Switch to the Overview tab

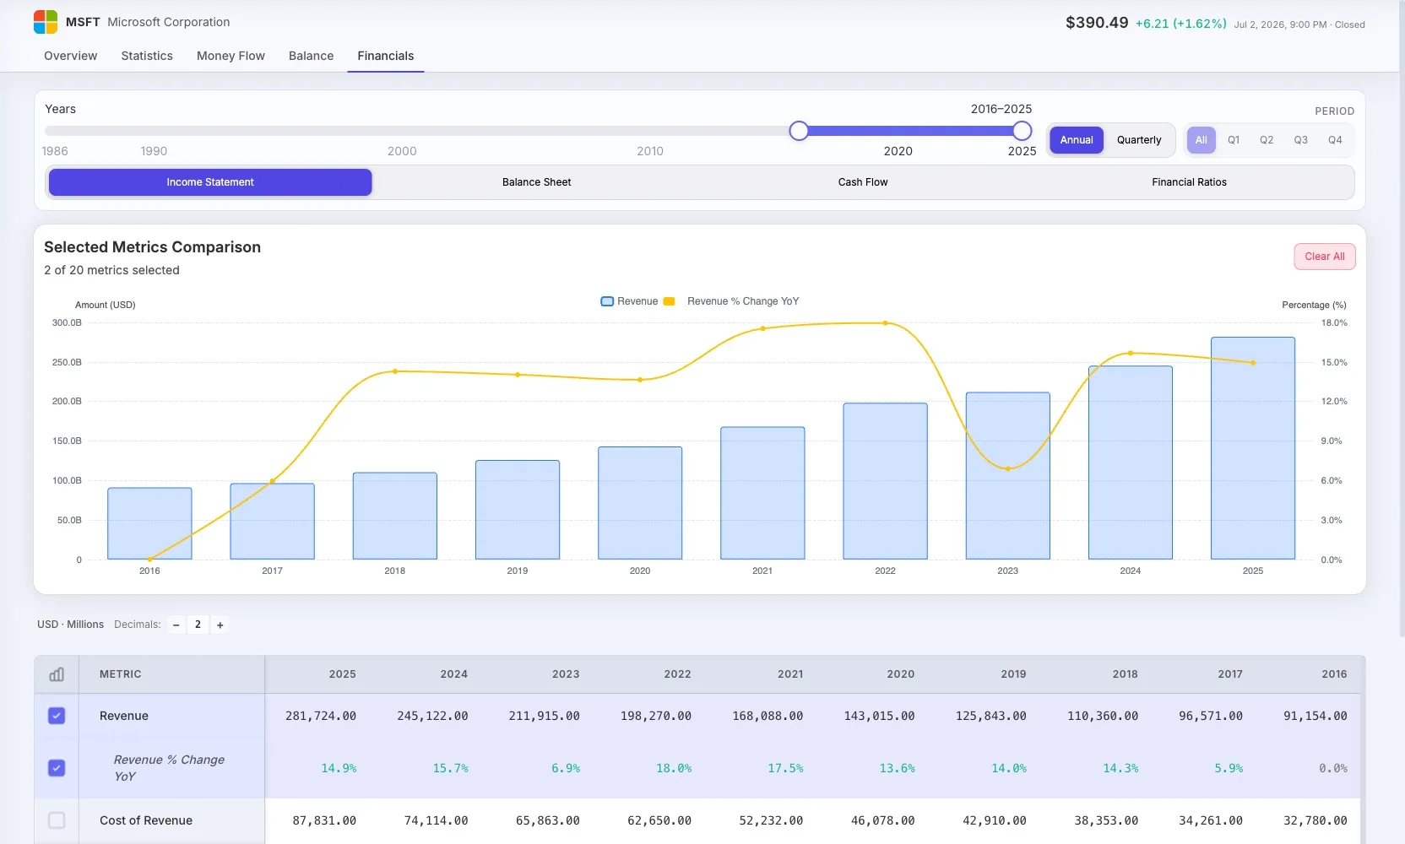tap(71, 56)
